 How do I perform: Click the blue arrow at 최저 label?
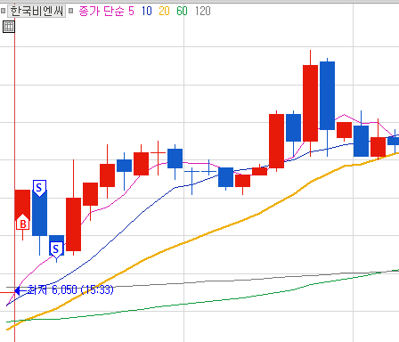coord(20,290)
